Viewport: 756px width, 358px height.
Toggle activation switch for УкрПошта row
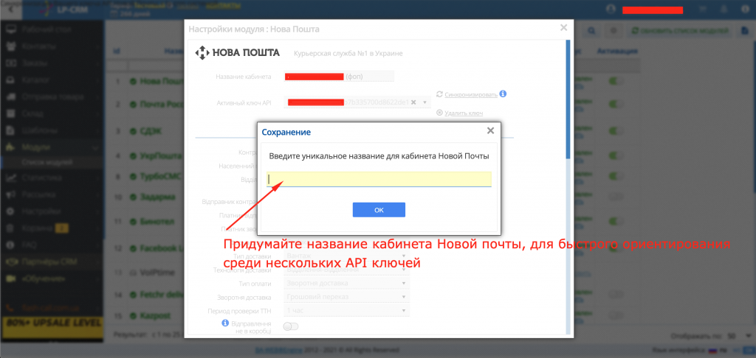pyautogui.click(x=616, y=156)
